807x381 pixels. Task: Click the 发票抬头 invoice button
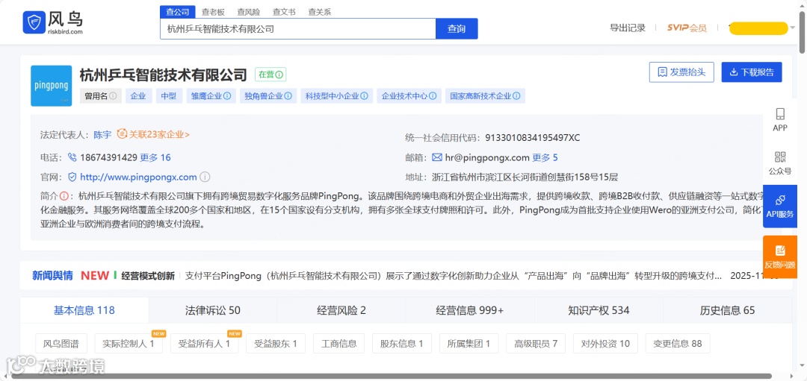[681, 72]
